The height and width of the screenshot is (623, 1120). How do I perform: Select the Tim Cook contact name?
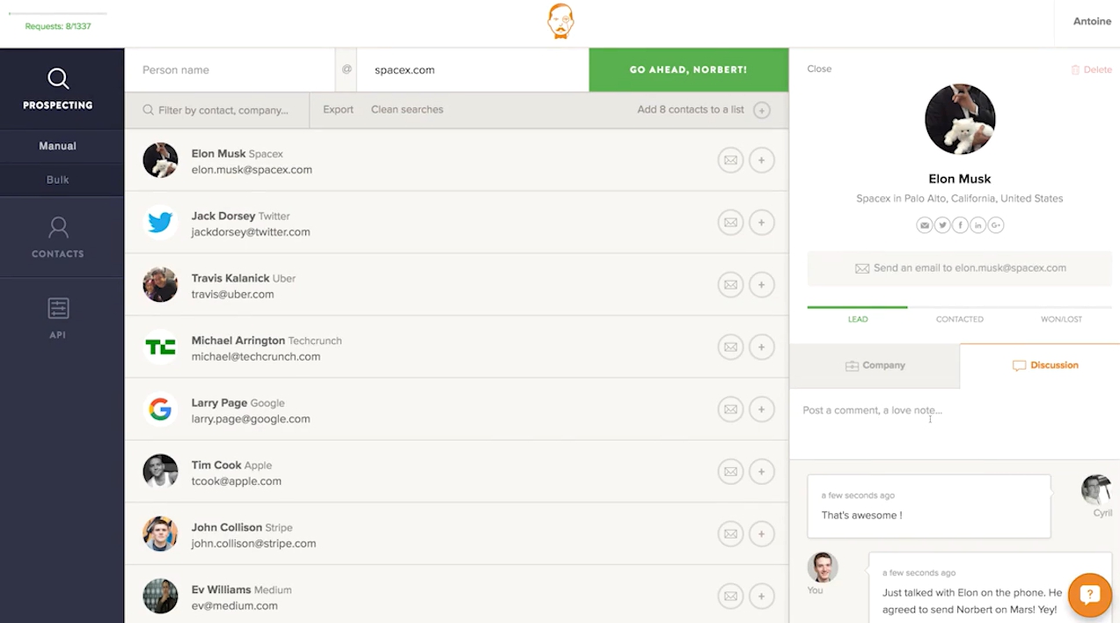tap(216, 465)
